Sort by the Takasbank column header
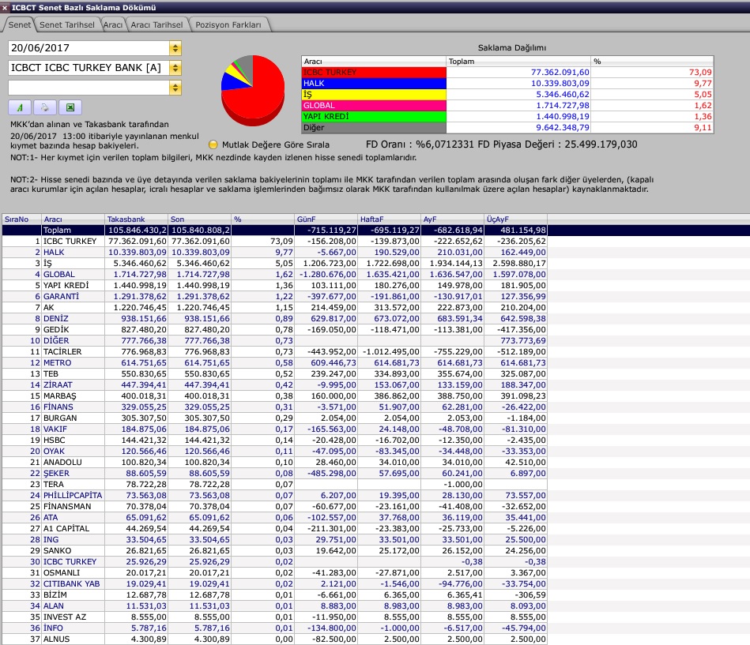The width and height of the screenshot is (750, 645). pyautogui.click(x=136, y=219)
